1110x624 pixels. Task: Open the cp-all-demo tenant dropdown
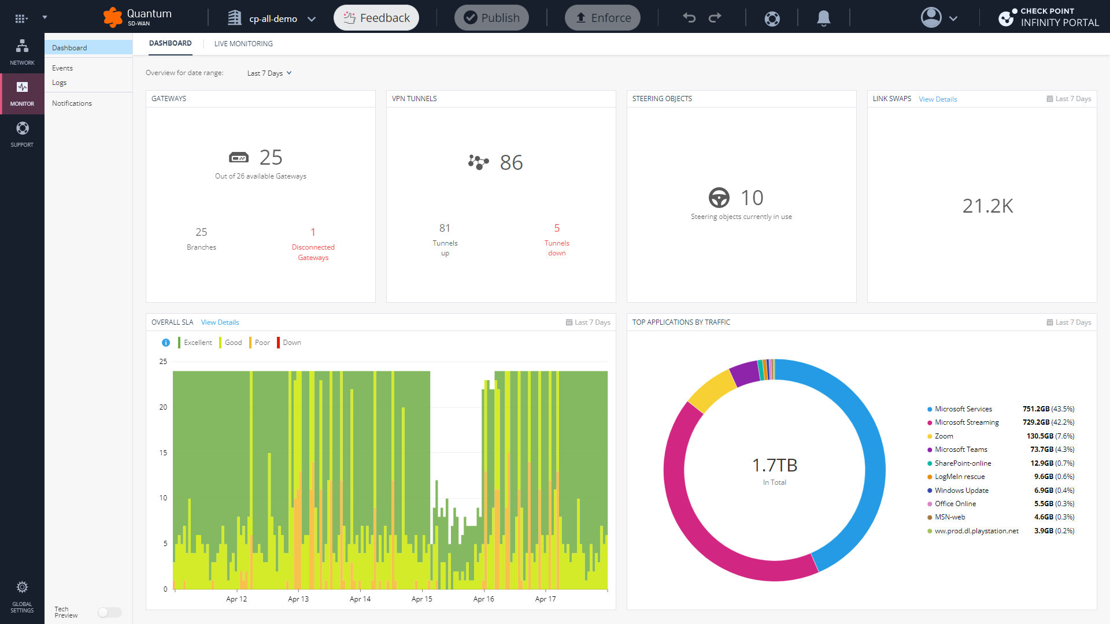pyautogui.click(x=312, y=18)
